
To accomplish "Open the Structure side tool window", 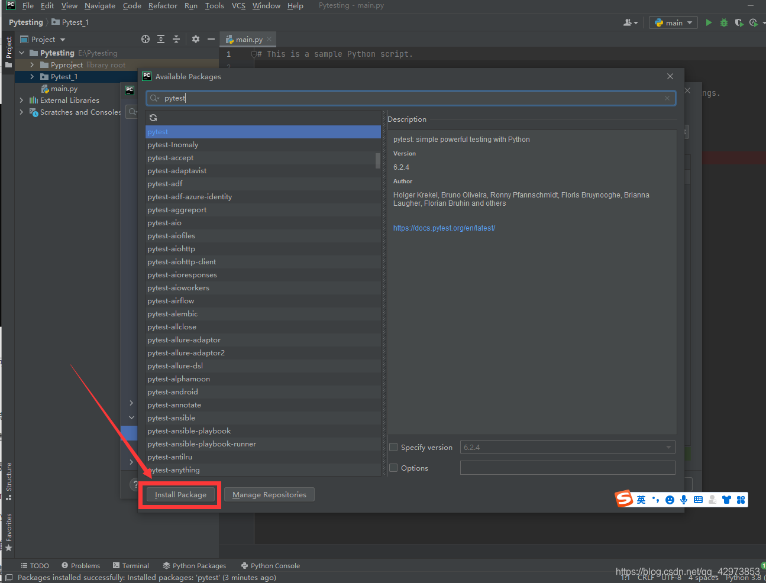I will 8,481.
